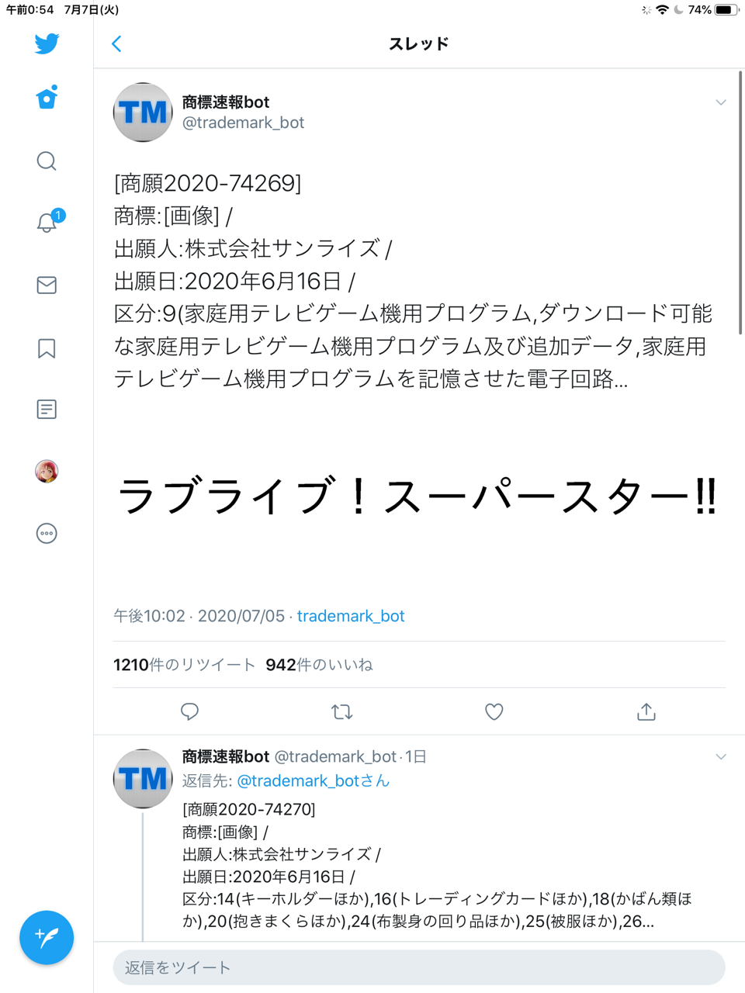Reply to the main tweet via bubble icon
This screenshot has width=745, height=993.
(189, 711)
